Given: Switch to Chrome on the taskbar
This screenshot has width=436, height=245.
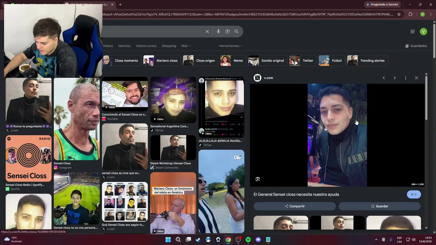Looking at the screenshot, I should click(x=228, y=240).
